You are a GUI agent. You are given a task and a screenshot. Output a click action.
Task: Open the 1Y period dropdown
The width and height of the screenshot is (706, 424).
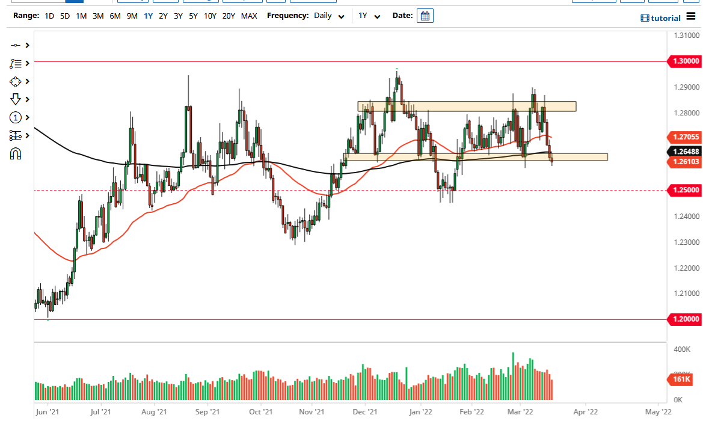[x=369, y=16]
